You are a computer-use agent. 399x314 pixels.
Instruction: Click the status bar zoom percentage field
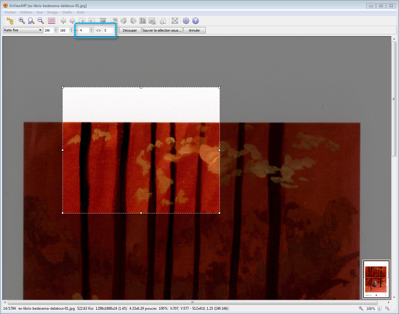371,308
